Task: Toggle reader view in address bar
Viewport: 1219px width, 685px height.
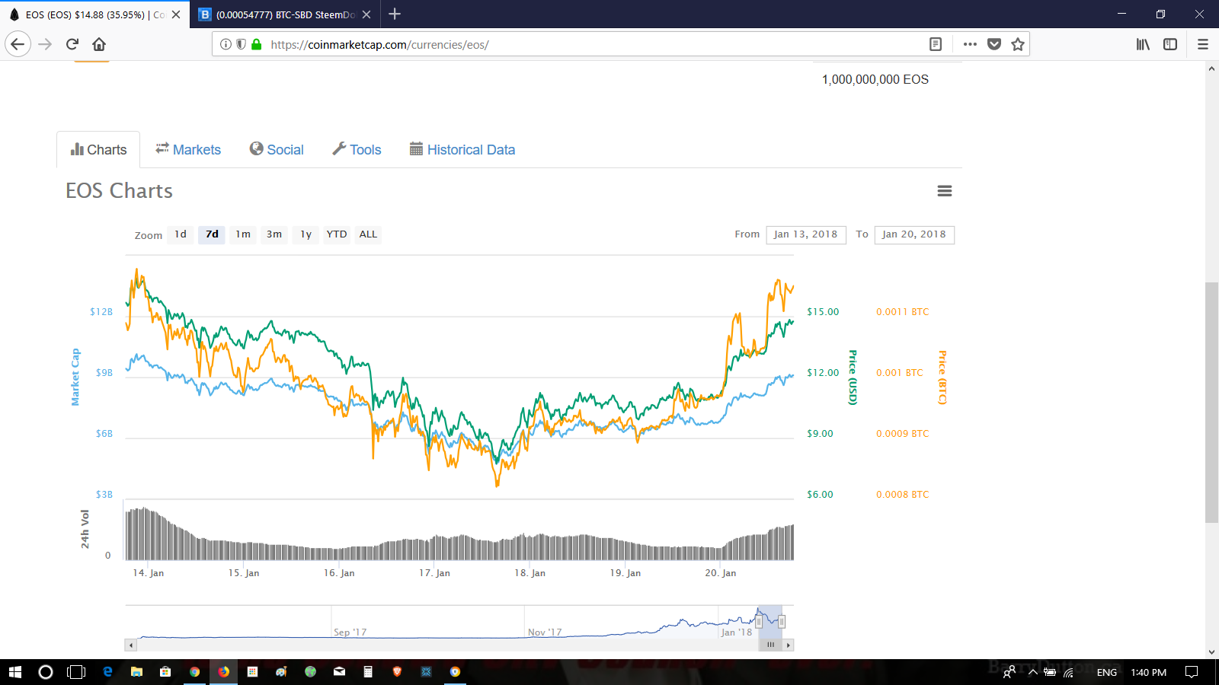Action: (x=936, y=44)
